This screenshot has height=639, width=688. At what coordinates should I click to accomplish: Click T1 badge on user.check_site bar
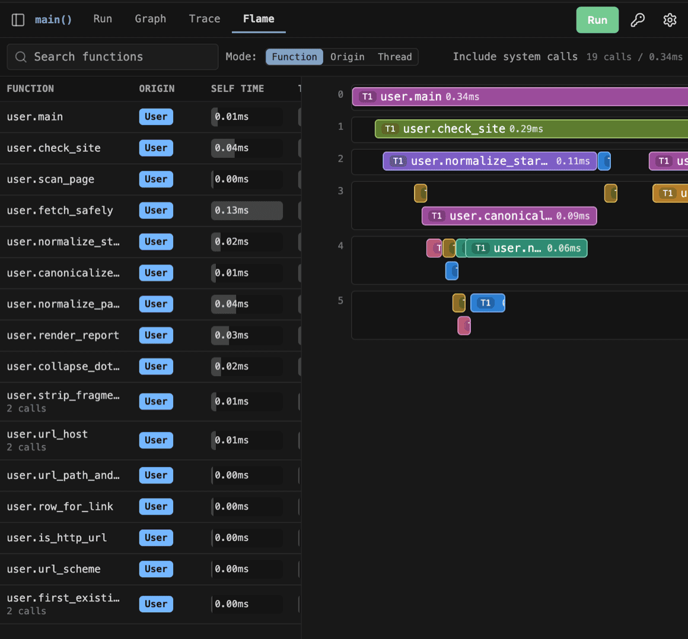tap(390, 129)
